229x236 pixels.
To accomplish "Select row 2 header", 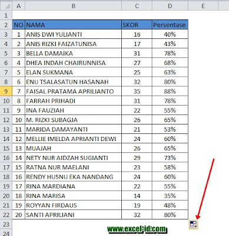I will [6, 25].
